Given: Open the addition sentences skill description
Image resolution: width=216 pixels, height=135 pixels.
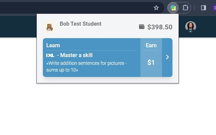Looking at the screenshot, I should point(86,66).
